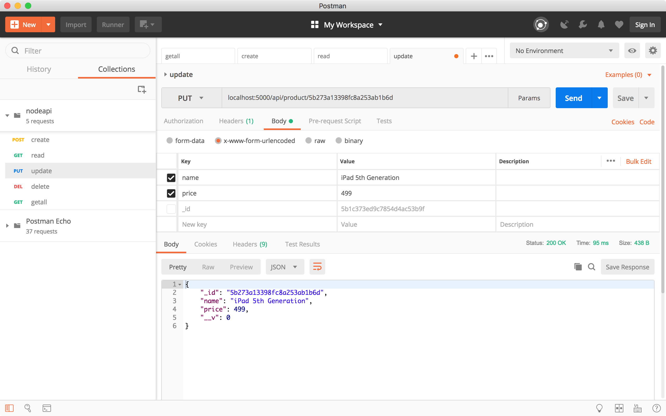Open the JSON format dropdown
Screen dimensions: 666x416
click(285, 267)
